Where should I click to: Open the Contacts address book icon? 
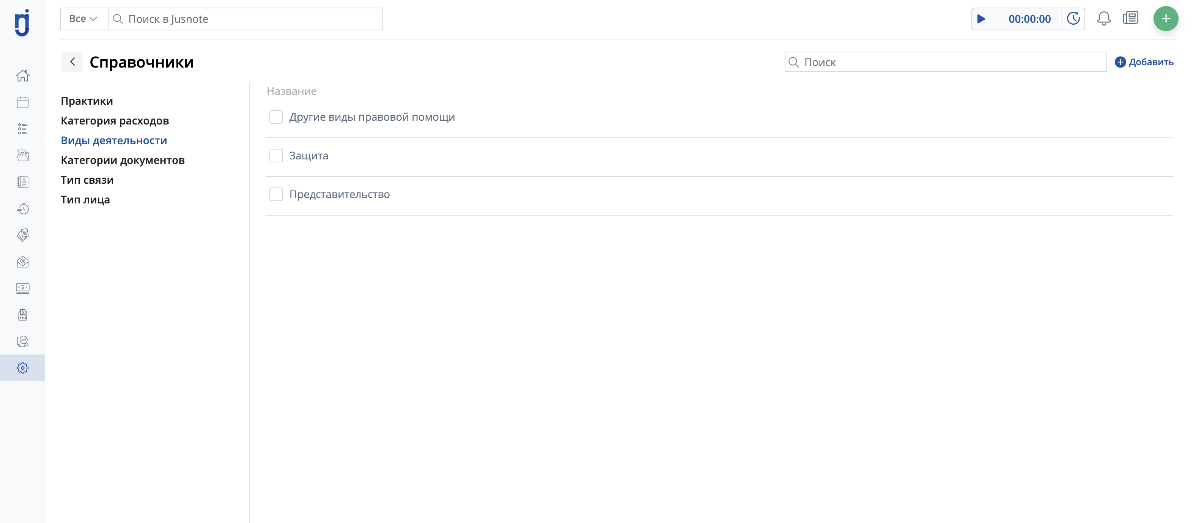click(22, 182)
